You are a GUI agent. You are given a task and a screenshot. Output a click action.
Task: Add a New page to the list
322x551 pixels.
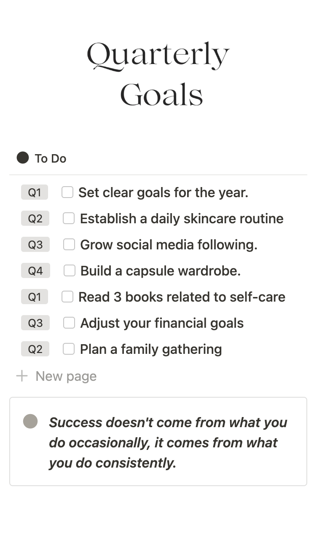pos(66,376)
